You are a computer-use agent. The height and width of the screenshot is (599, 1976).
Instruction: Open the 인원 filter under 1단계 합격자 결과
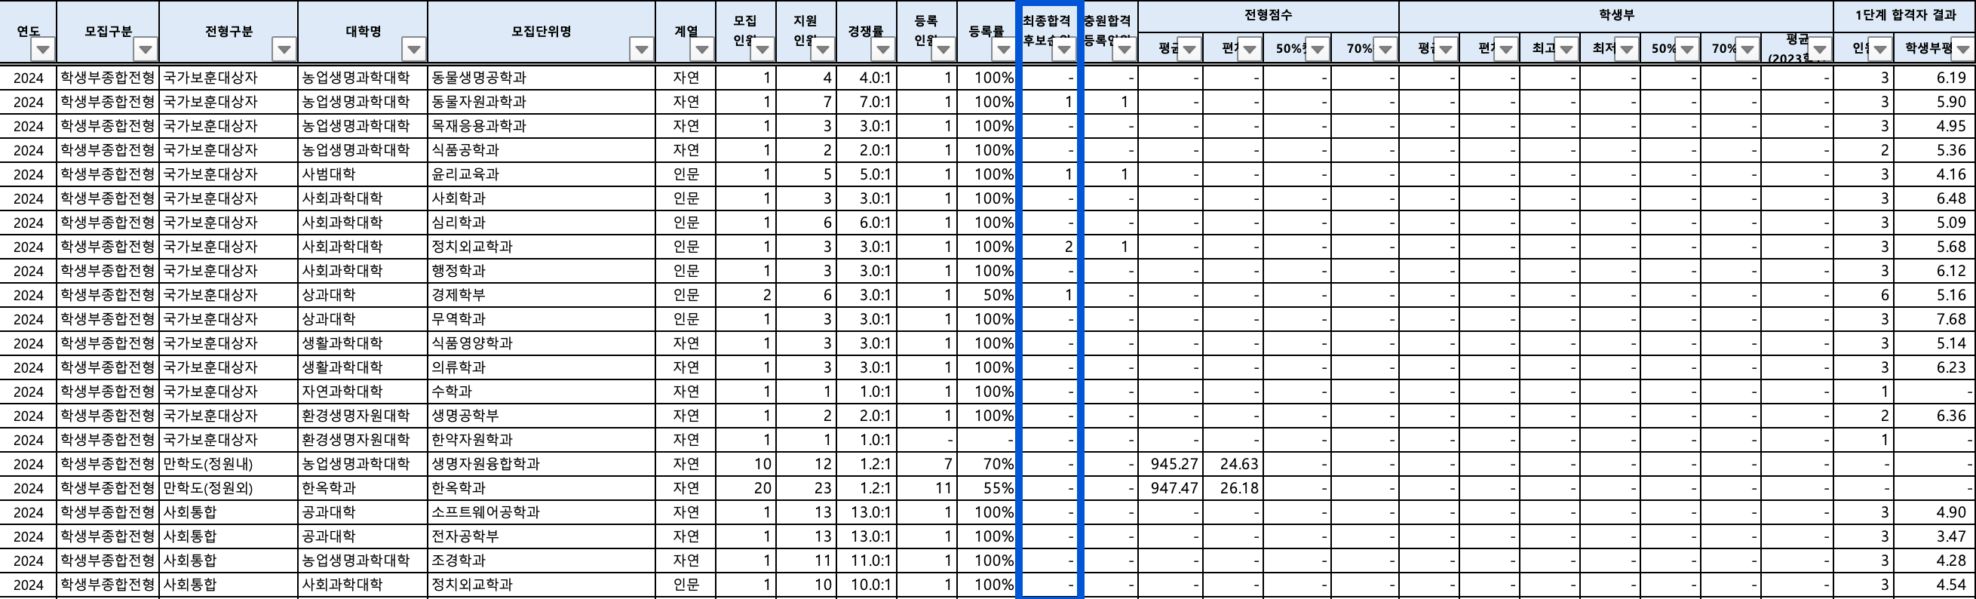(x=1880, y=50)
